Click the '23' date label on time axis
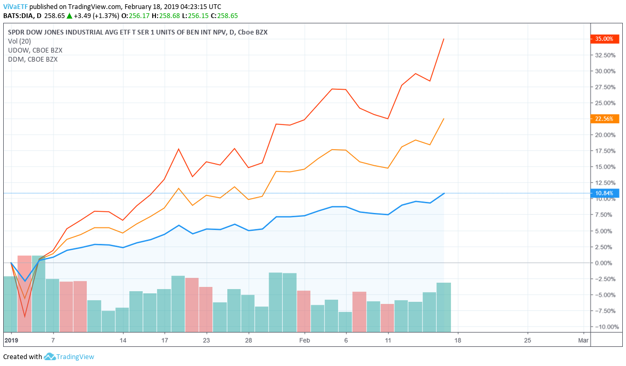 (x=207, y=340)
